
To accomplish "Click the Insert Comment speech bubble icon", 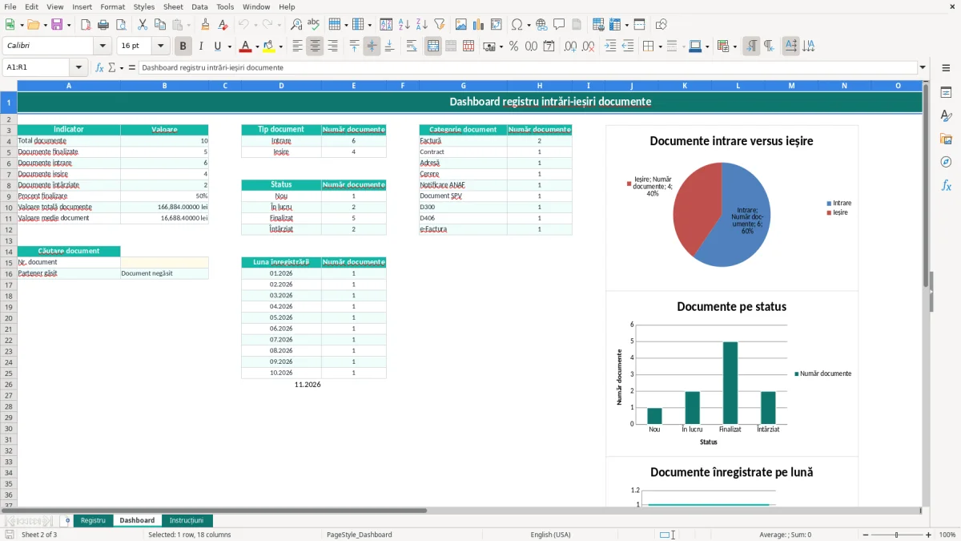I will 559,25.
